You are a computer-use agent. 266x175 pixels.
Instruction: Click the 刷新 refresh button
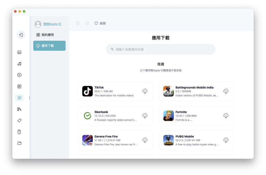[100, 23]
